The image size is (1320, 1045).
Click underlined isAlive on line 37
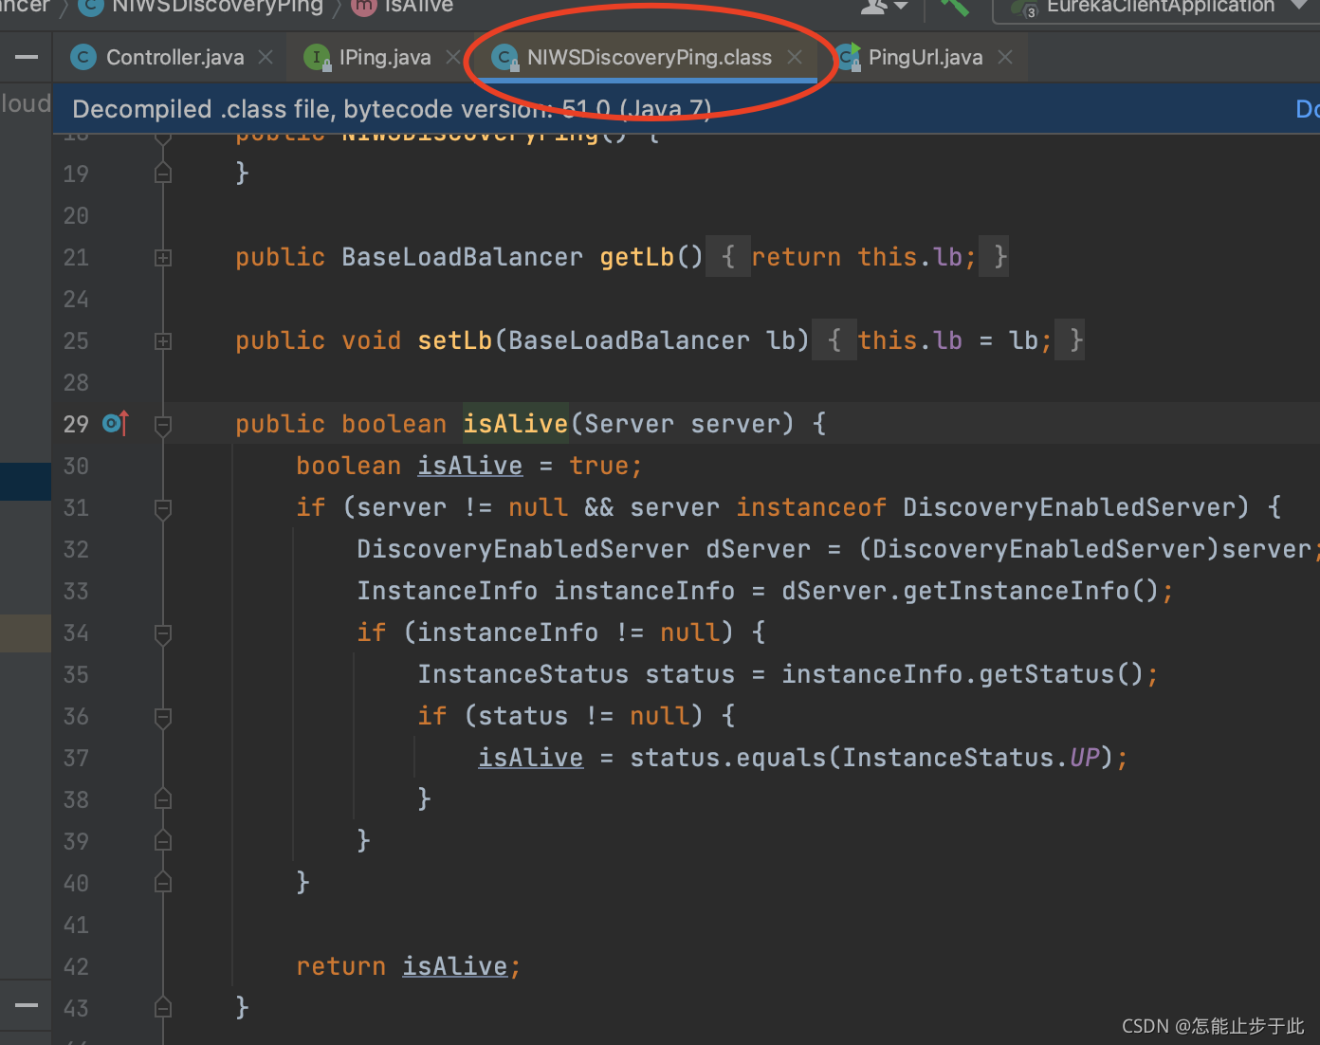point(530,758)
